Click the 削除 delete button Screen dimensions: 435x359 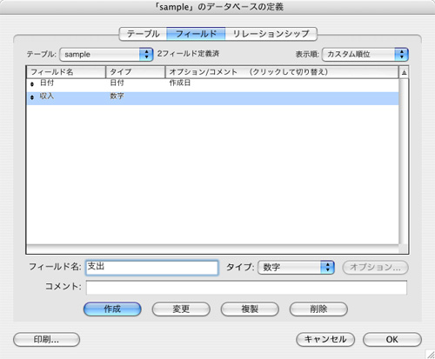(318, 309)
